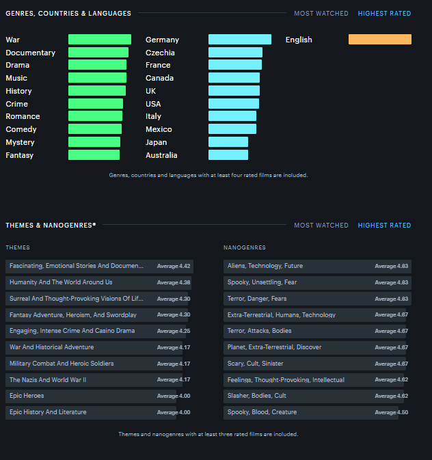
Task: Open Scary, Cult, Sinister nanogenre
Action: [x=255, y=364]
